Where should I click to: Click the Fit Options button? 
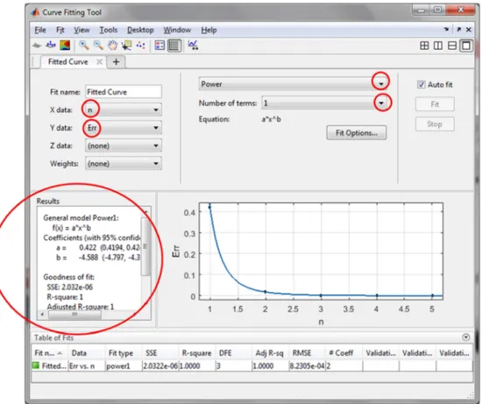coord(357,133)
